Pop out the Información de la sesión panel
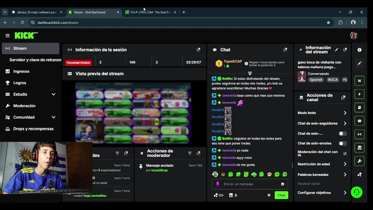This screenshot has height=210, width=373. pos(198,50)
